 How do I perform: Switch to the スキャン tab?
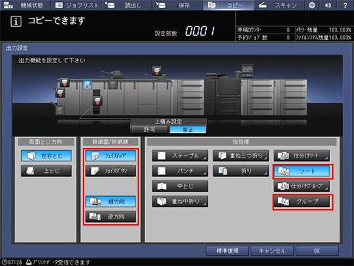(279, 5)
